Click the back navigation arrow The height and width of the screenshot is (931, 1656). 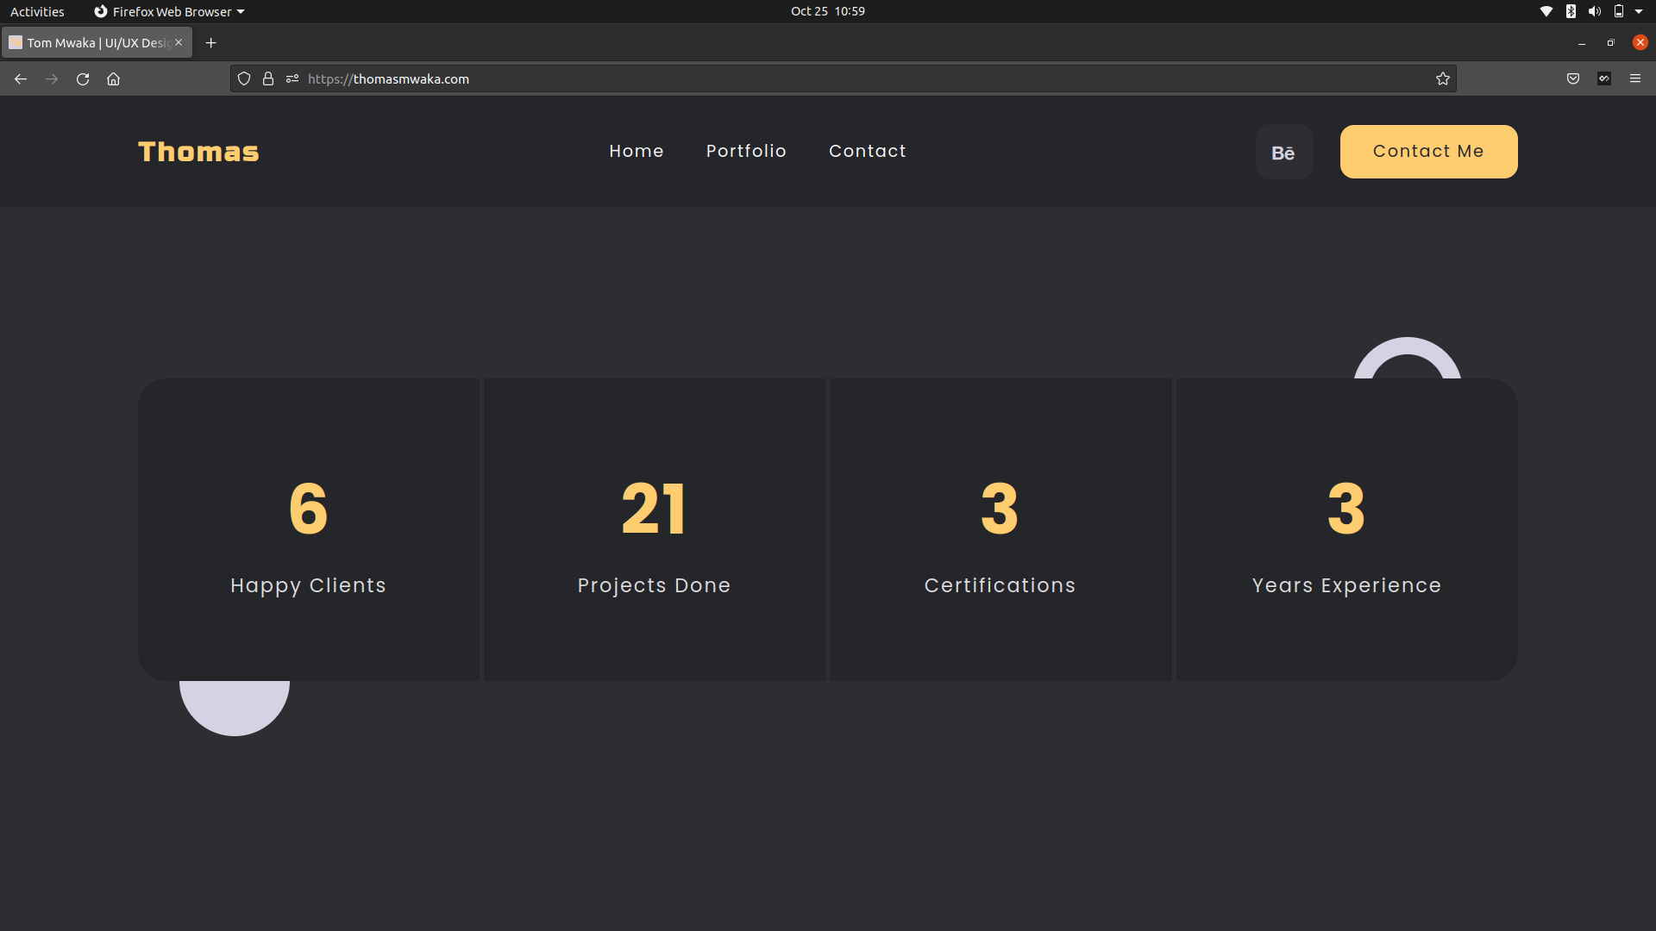21,79
